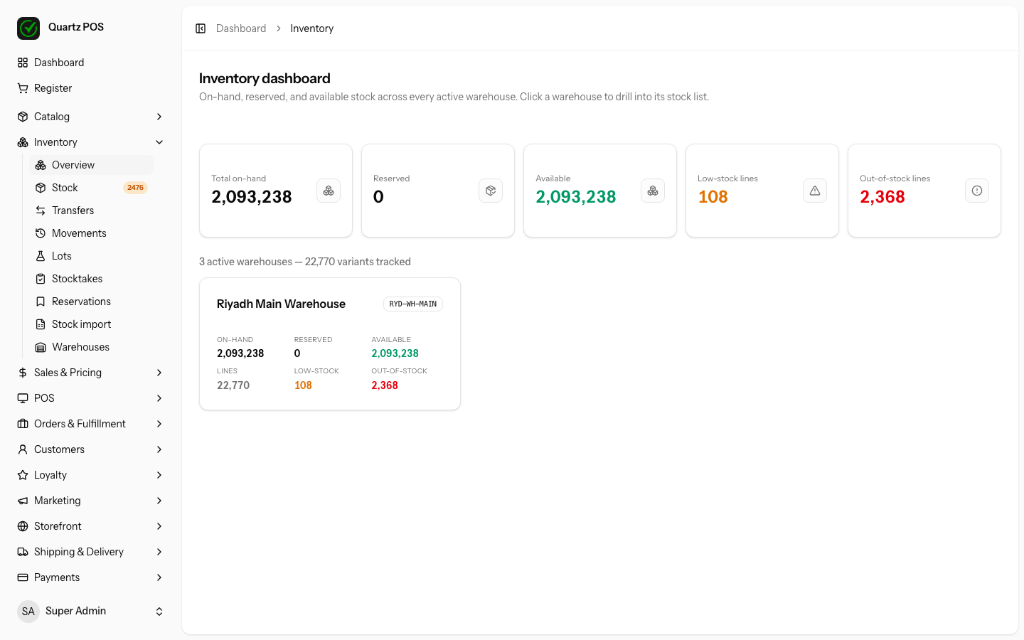Click the Dashboard grid icon in sidebar
Viewport: 1024px width, 640px height.
[x=23, y=63]
